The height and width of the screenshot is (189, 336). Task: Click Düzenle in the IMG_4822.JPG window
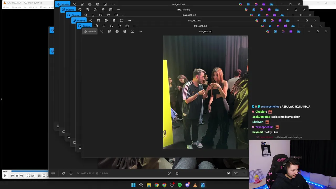(x=73, y=15)
